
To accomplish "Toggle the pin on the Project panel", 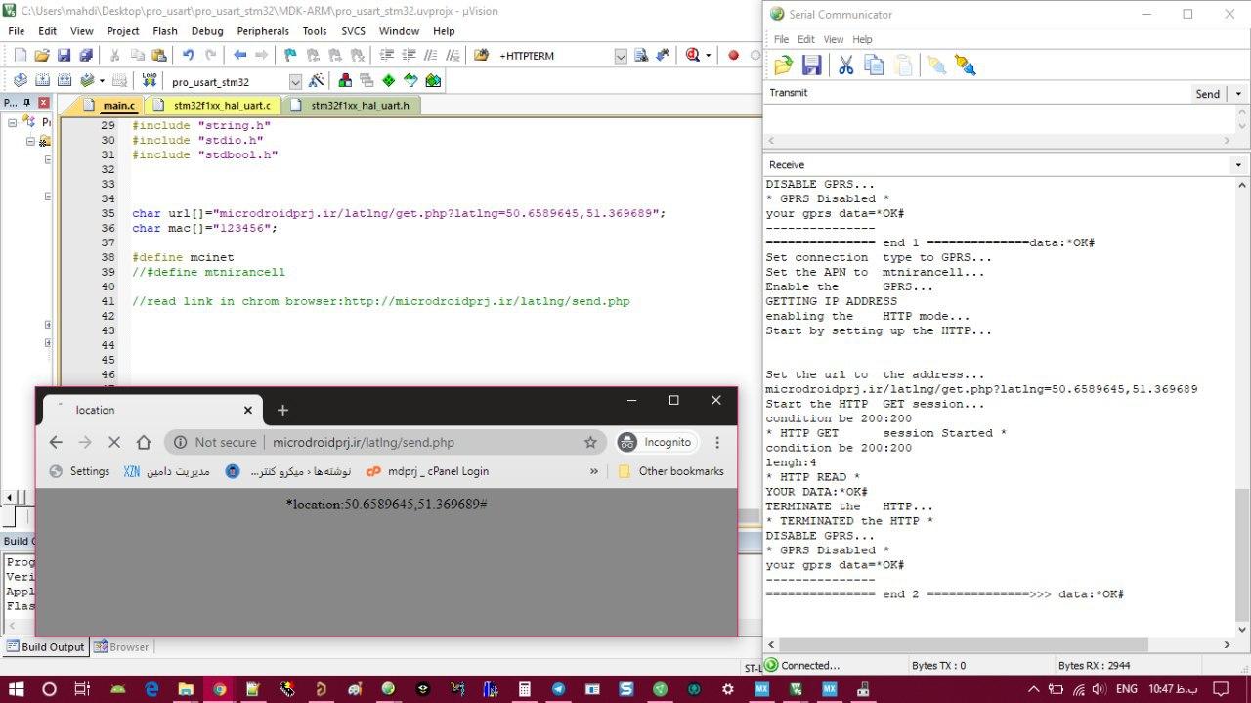I will [27, 103].
